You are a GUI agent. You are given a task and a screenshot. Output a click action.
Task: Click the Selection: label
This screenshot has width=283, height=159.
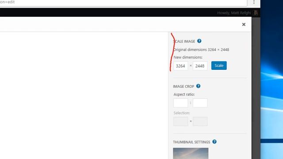point(182,113)
